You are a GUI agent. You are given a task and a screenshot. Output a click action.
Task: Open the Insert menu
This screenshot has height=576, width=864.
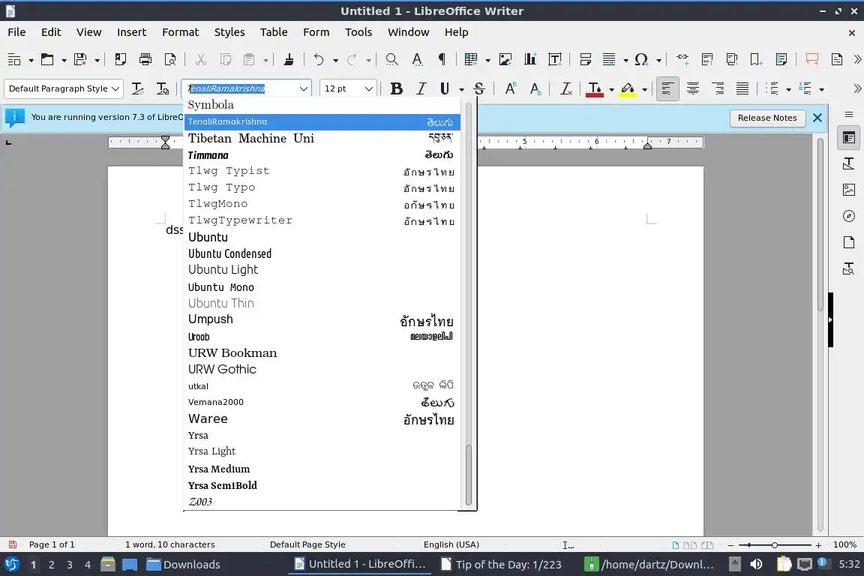(x=132, y=32)
